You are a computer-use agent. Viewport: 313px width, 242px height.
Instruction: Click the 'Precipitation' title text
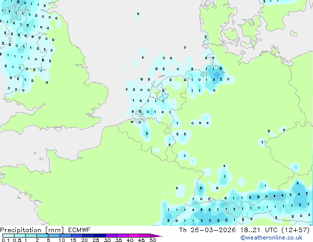pos(21,230)
